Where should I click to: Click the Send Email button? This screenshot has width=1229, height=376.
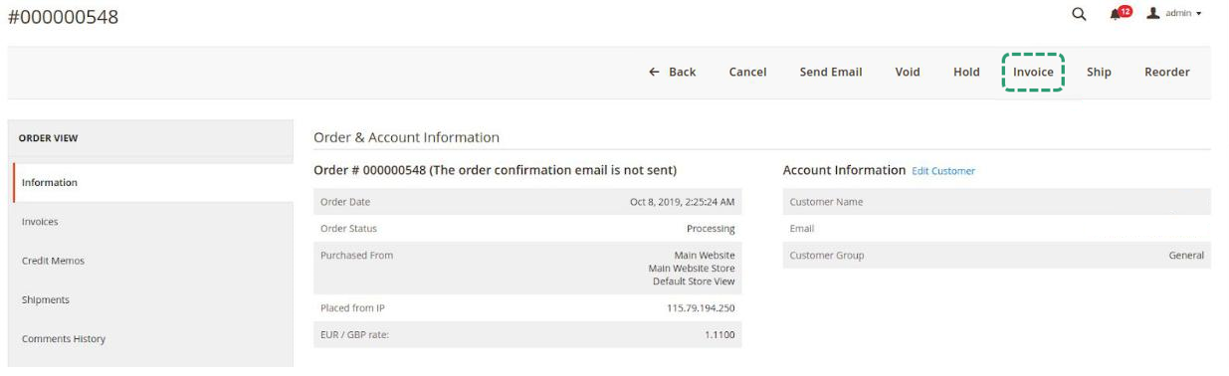pos(831,72)
